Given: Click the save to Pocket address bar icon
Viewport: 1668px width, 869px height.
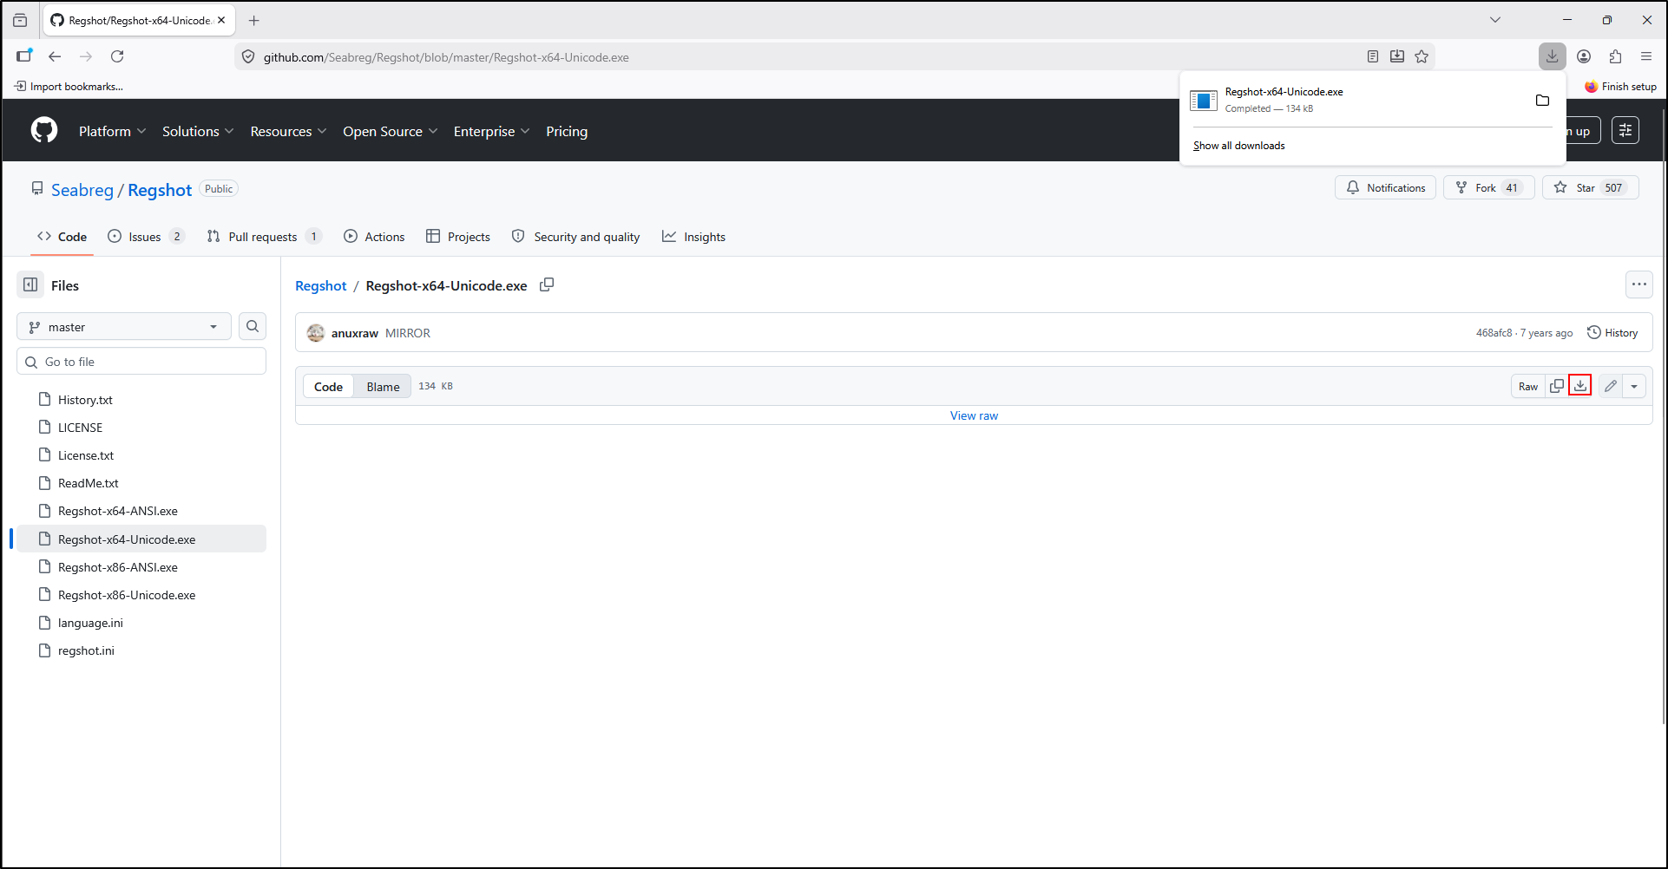Looking at the screenshot, I should coord(1397,56).
